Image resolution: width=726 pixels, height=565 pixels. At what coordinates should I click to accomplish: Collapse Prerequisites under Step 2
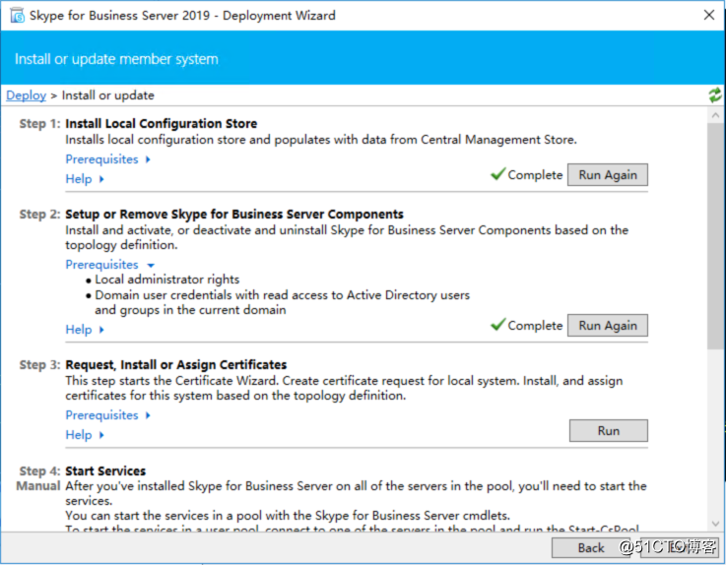tap(109, 265)
